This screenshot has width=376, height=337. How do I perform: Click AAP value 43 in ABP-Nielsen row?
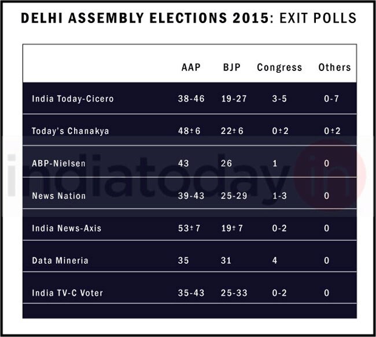pos(184,163)
